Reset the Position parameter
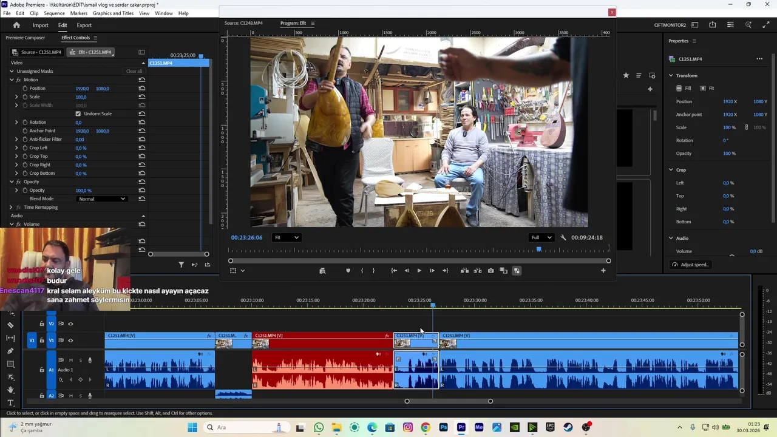The width and height of the screenshot is (777, 437). tap(141, 89)
